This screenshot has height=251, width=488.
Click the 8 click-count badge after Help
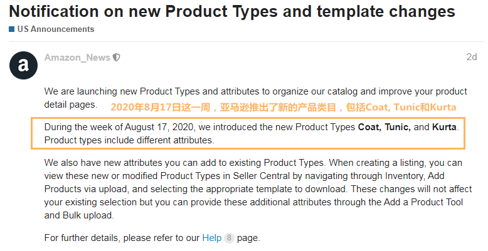pos(229,238)
